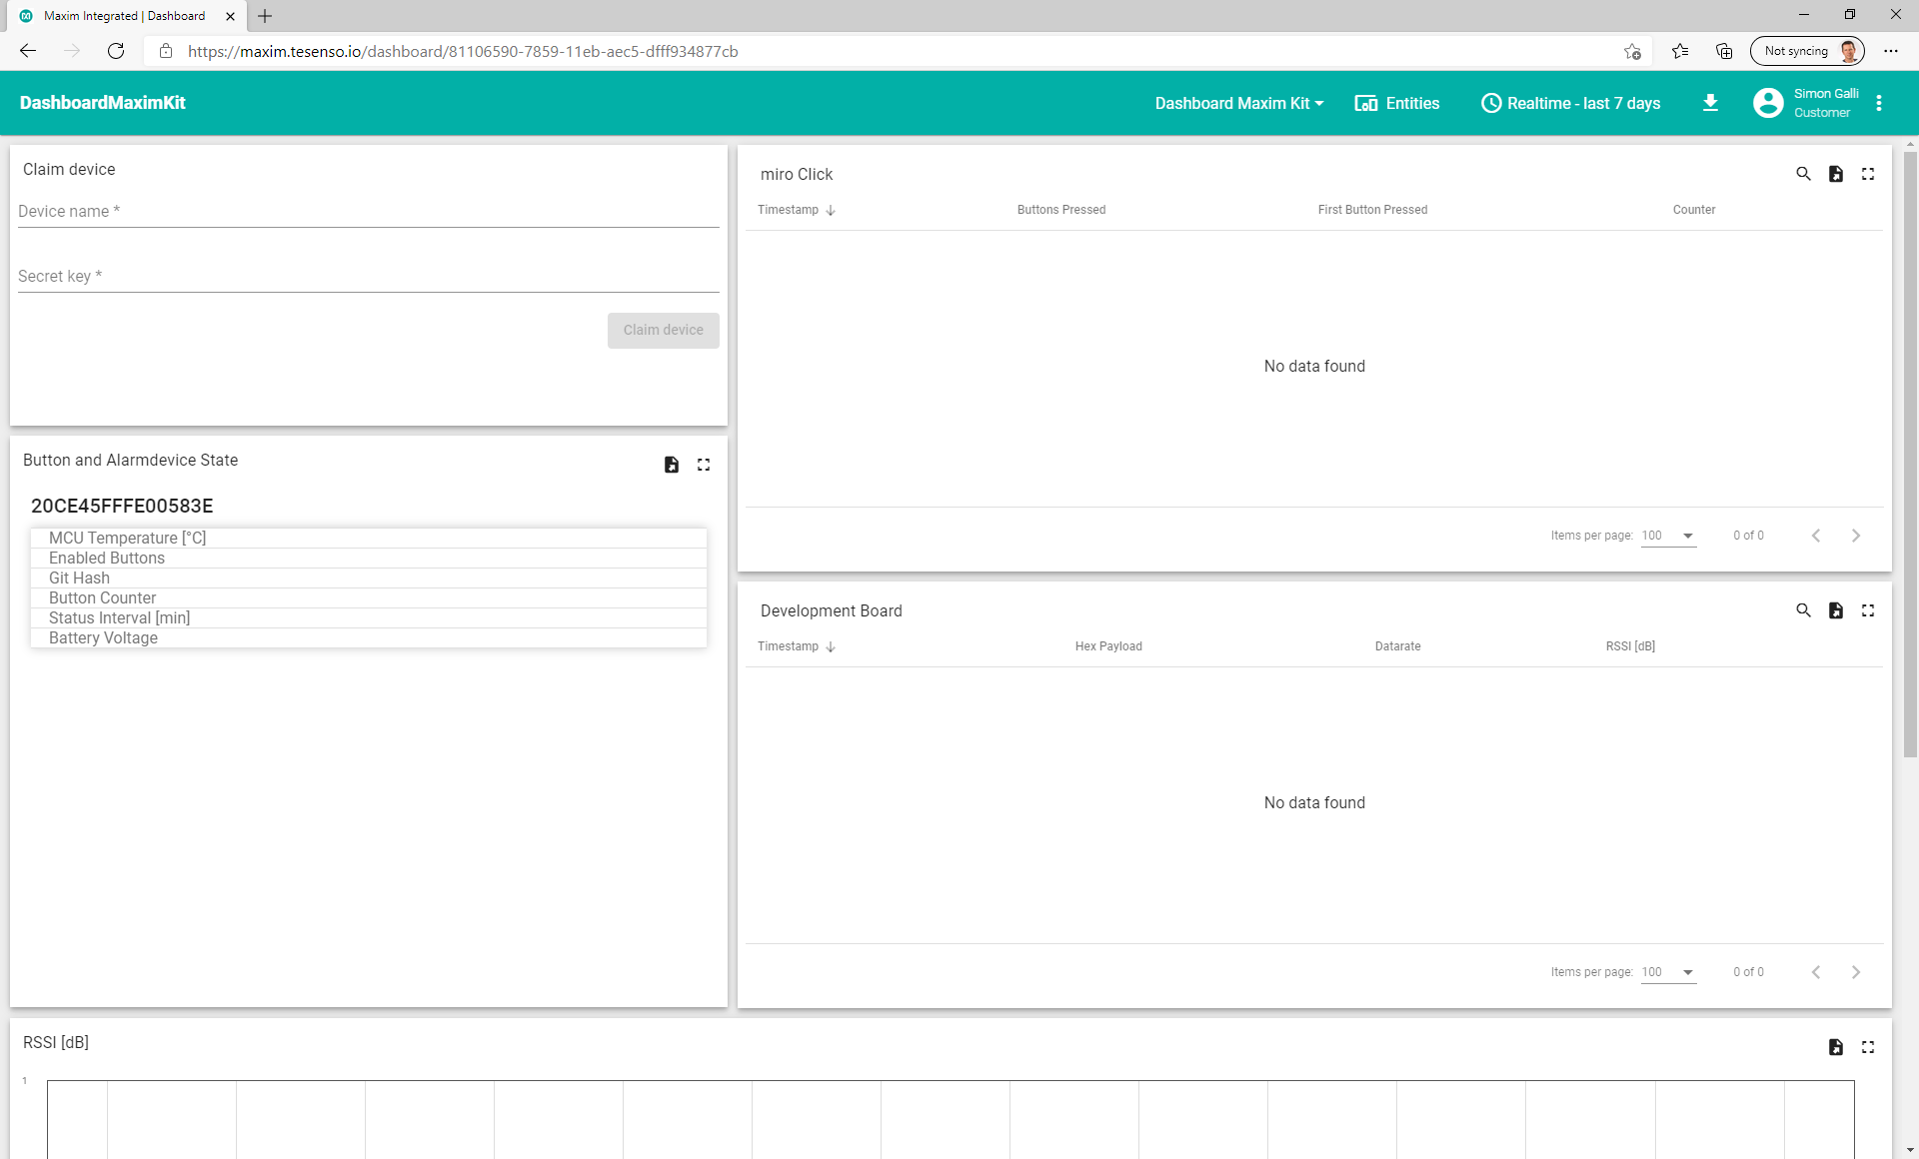Navigate to next page in miro Click table

1857,536
